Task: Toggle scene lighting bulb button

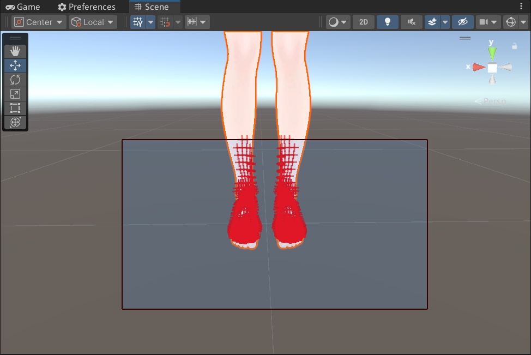Action: [x=388, y=22]
